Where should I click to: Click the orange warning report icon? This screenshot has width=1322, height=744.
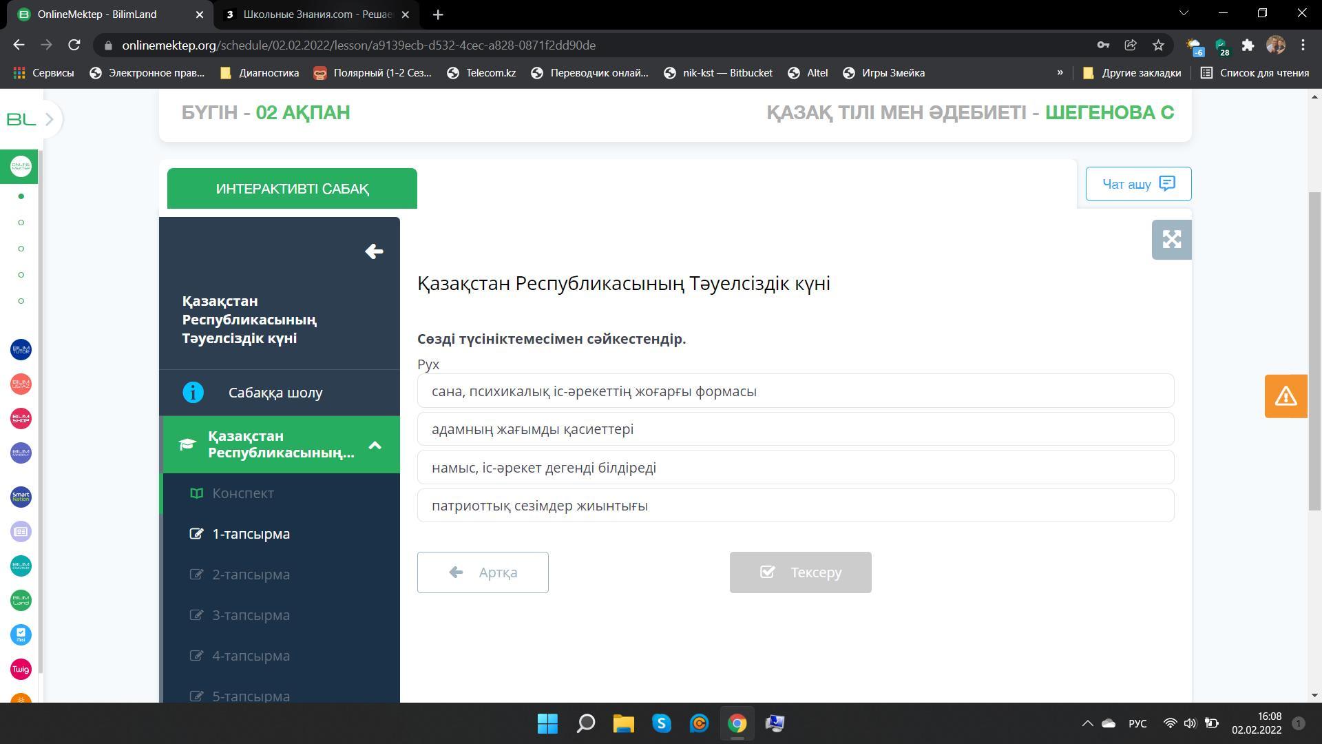tap(1286, 396)
